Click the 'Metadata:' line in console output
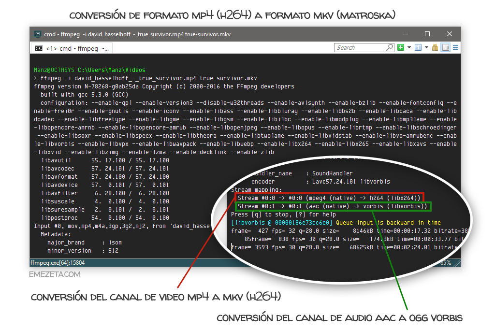 tap(56, 234)
